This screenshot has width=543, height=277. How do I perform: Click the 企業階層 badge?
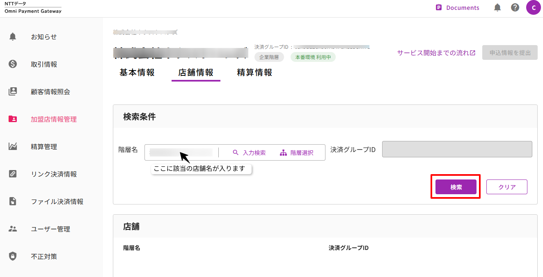(x=269, y=57)
